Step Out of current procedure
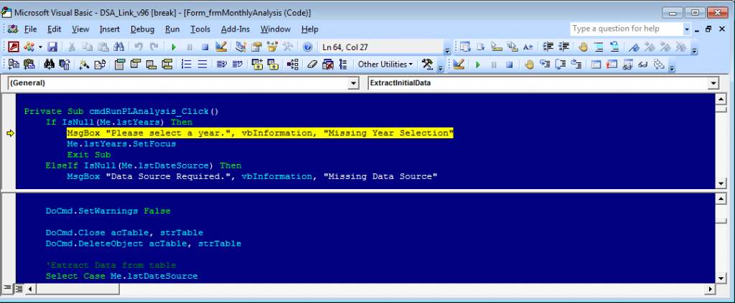The height and width of the screenshot is (303, 735). 576,64
